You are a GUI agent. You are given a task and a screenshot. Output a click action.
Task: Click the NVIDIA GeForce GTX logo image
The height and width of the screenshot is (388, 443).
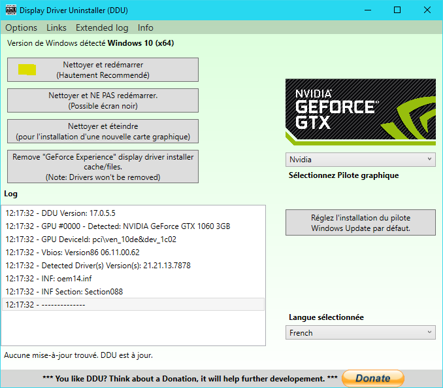click(361, 112)
